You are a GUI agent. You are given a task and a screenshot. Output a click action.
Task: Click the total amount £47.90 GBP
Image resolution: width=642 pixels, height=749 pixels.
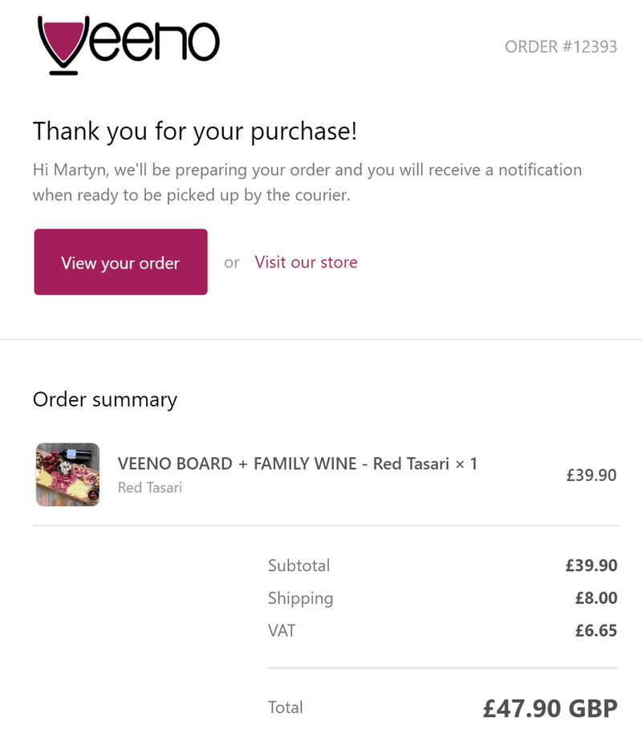pos(550,708)
